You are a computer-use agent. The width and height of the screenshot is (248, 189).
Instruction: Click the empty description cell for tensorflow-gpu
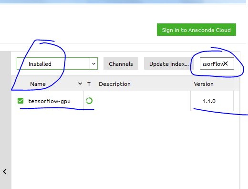coord(137,101)
